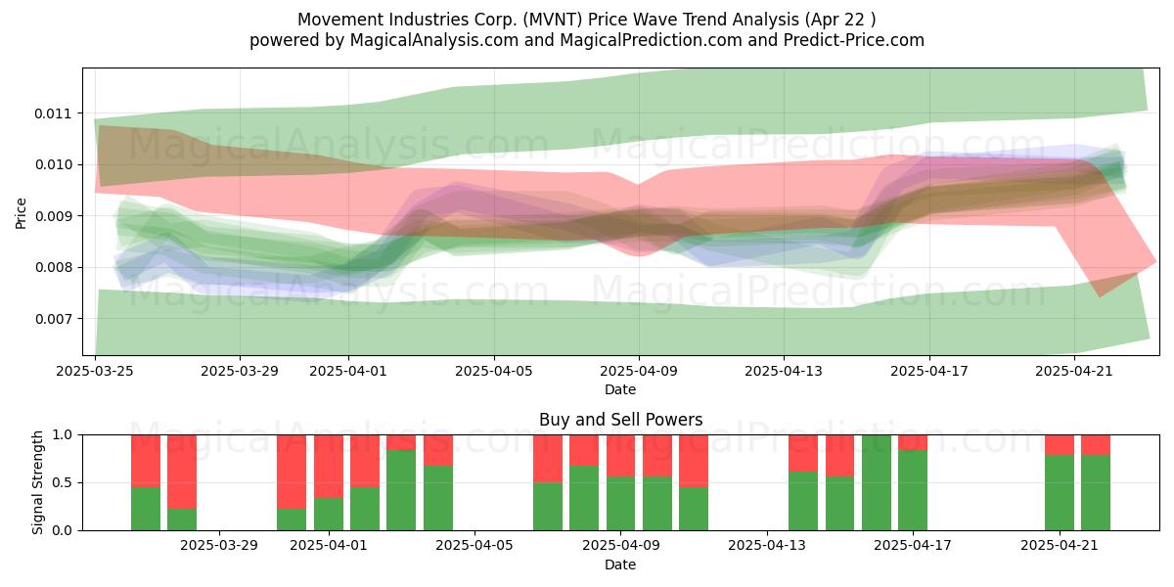Image resolution: width=1174 pixels, height=587 pixels.
Task: Click 2025-04-17 tick on Buy/Sell chart
Action: [913, 546]
